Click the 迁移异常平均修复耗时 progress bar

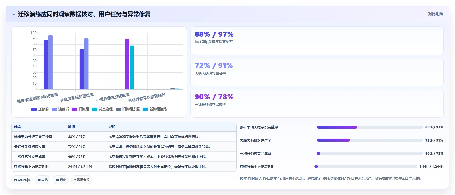pyautogui.click(x=366, y=167)
